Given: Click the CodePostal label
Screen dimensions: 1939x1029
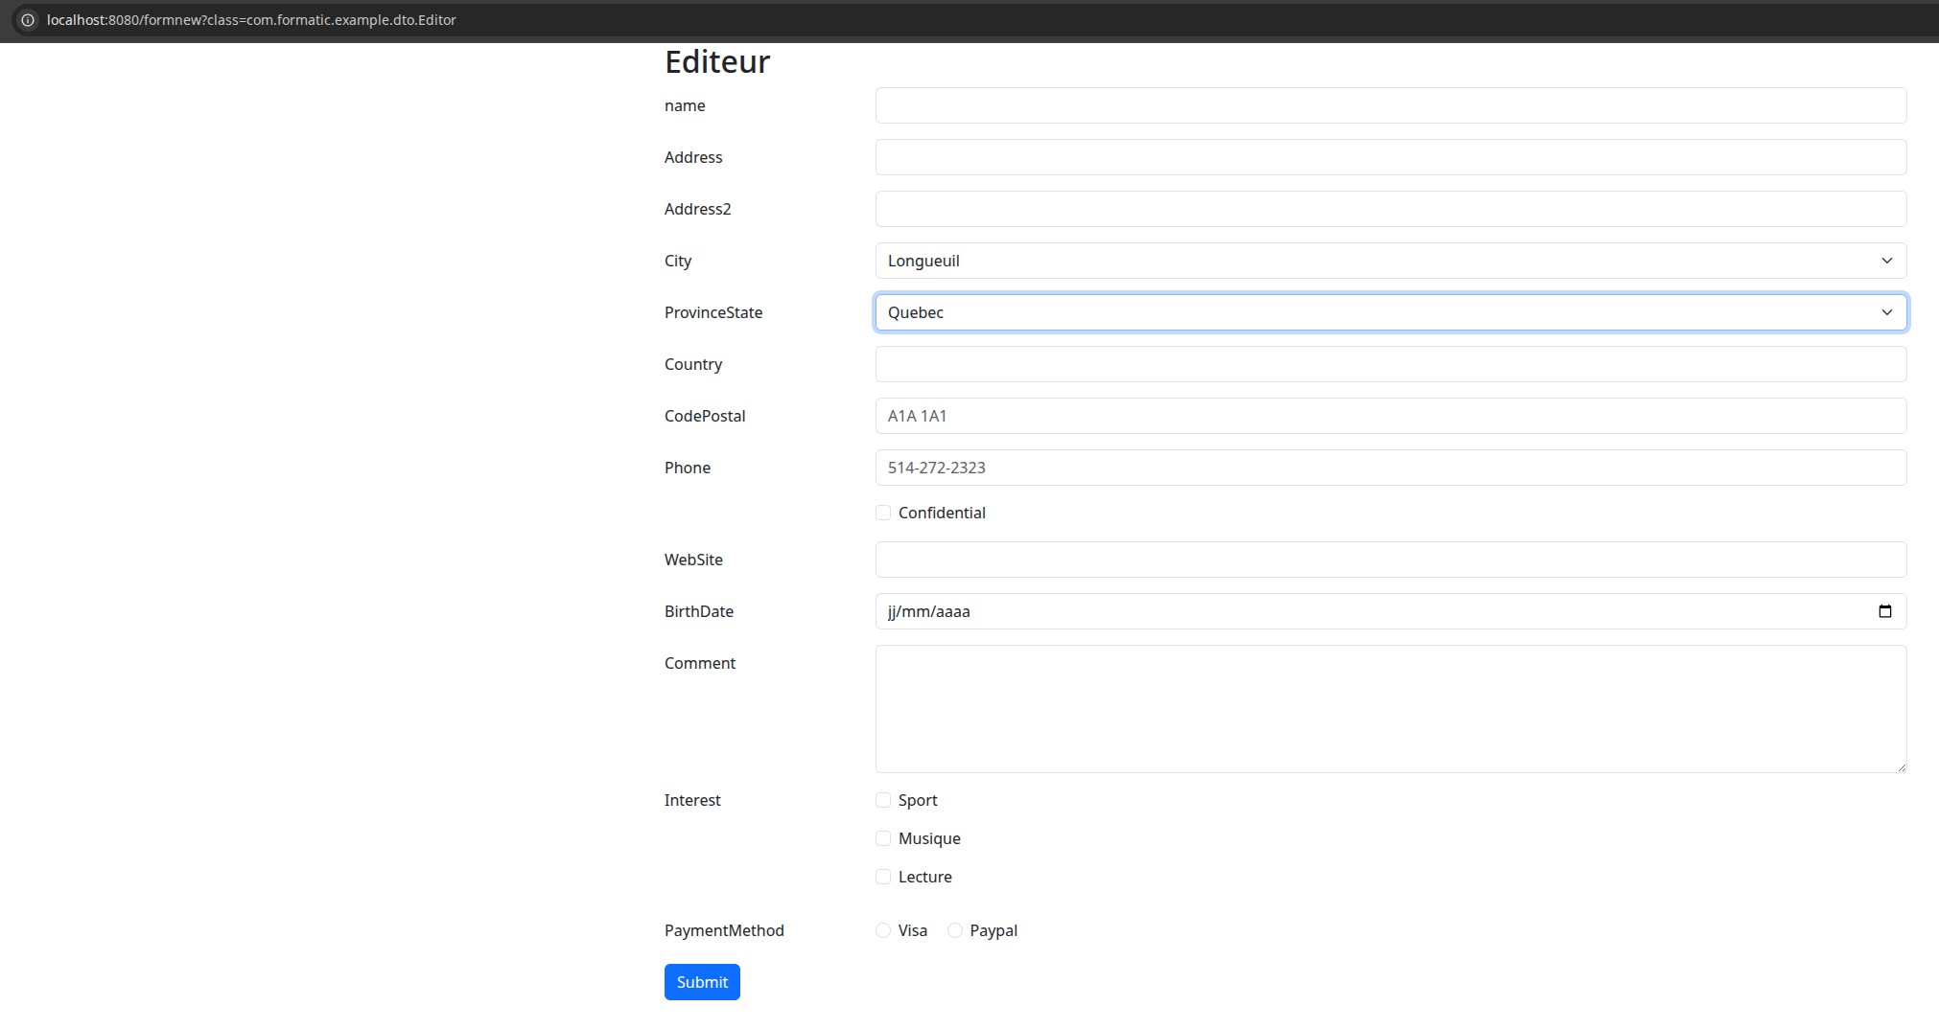Looking at the screenshot, I should pos(705,416).
